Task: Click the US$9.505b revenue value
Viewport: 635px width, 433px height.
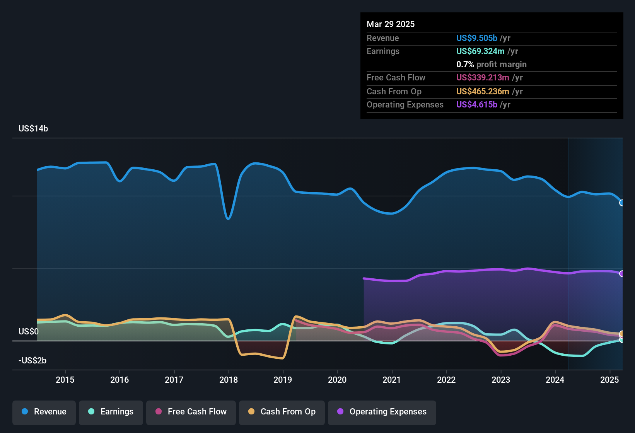Action: pyautogui.click(x=477, y=38)
